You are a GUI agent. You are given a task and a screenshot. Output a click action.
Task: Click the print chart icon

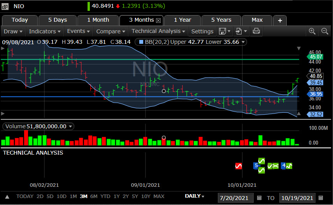tap(256, 31)
